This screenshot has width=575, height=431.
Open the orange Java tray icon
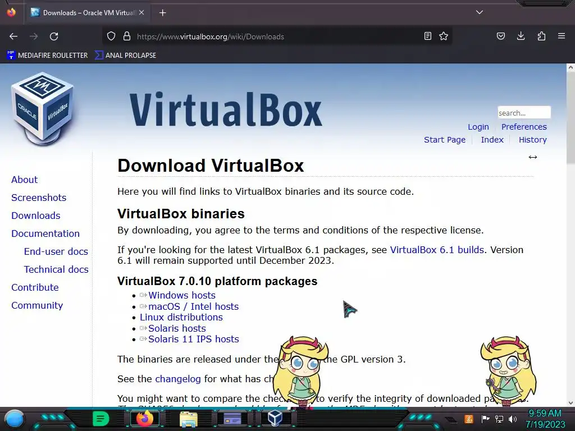pyautogui.click(x=469, y=419)
